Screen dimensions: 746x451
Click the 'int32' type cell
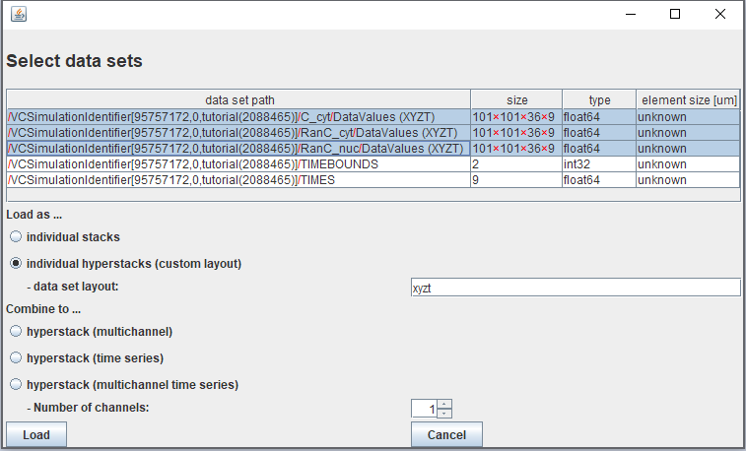click(x=599, y=164)
